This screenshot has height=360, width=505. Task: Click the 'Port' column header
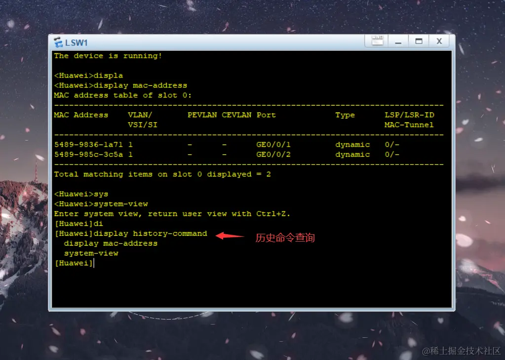click(x=266, y=115)
